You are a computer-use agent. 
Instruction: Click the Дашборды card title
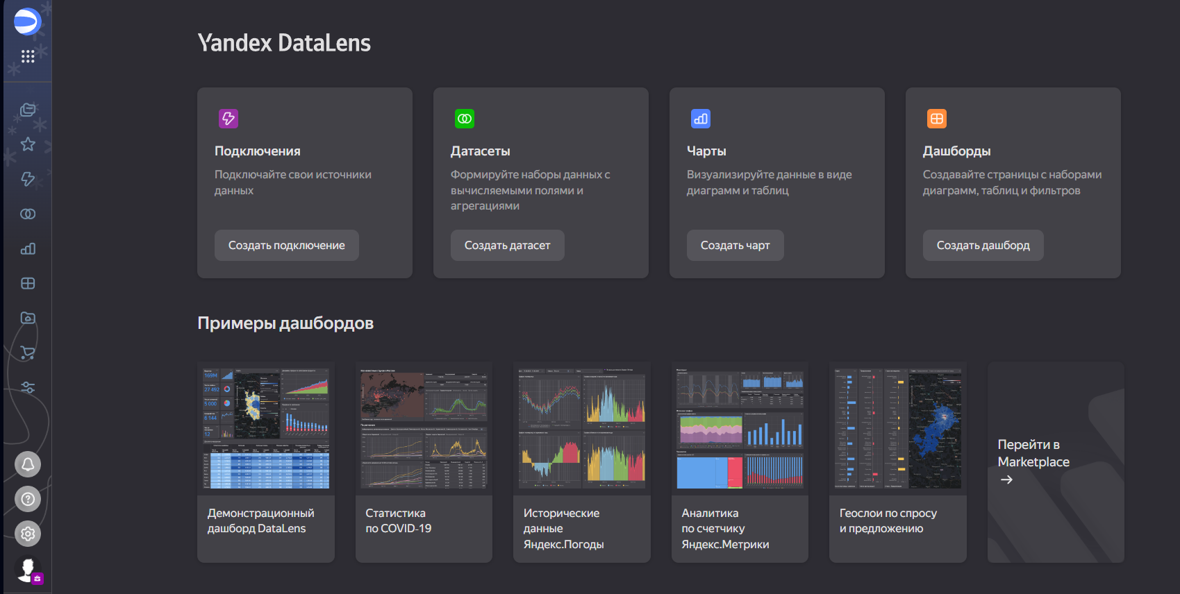[x=957, y=151]
